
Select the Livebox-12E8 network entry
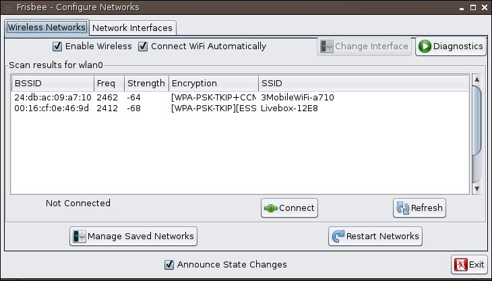[289, 108]
